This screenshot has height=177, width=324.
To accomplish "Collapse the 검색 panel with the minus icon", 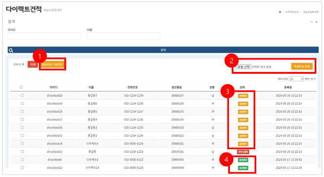I will 312,22.
